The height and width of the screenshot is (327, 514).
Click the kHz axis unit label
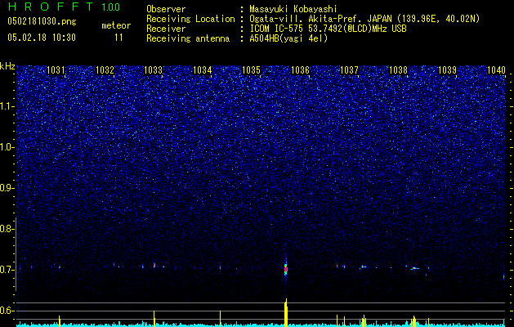7,66
